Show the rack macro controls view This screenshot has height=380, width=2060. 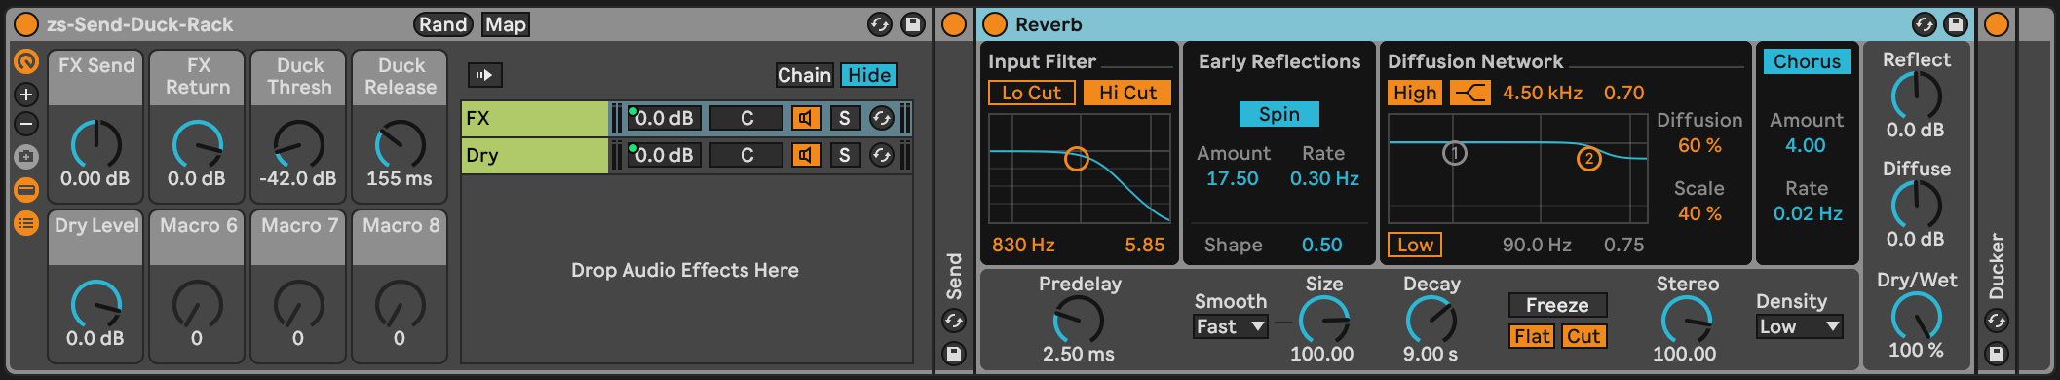coord(26,190)
